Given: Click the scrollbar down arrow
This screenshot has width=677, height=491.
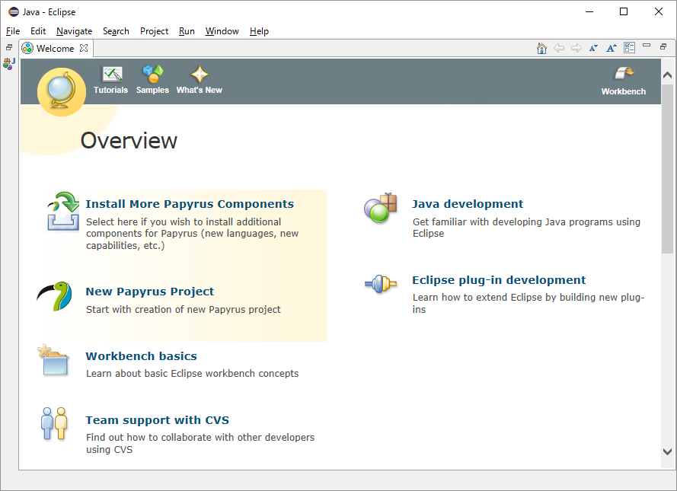Looking at the screenshot, I should (667, 451).
